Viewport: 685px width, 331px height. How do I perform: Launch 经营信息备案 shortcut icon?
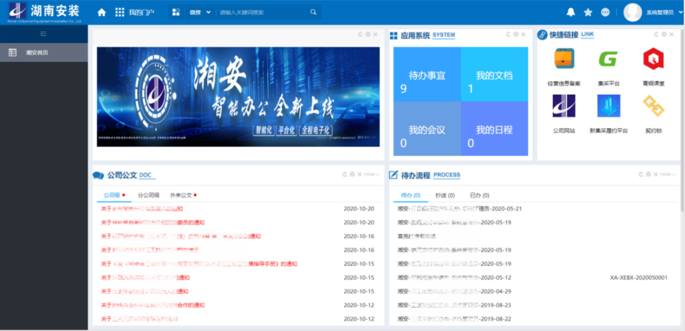click(x=564, y=59)
